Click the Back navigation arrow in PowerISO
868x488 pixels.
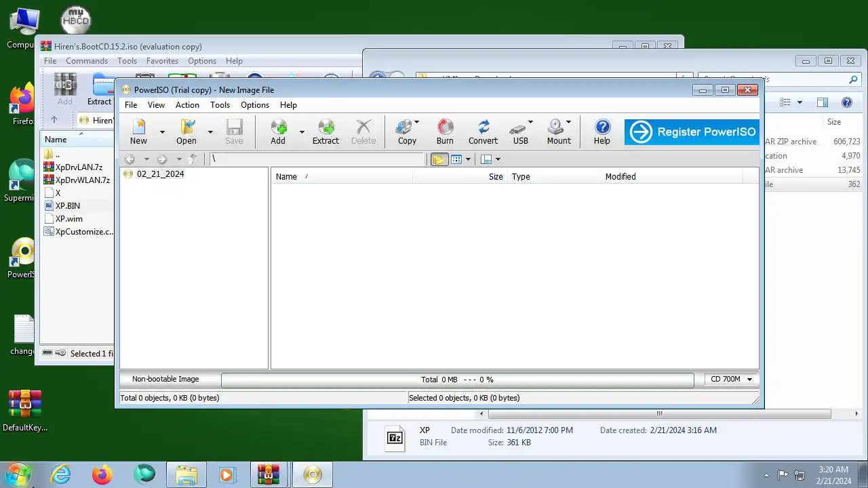point(130,159)
